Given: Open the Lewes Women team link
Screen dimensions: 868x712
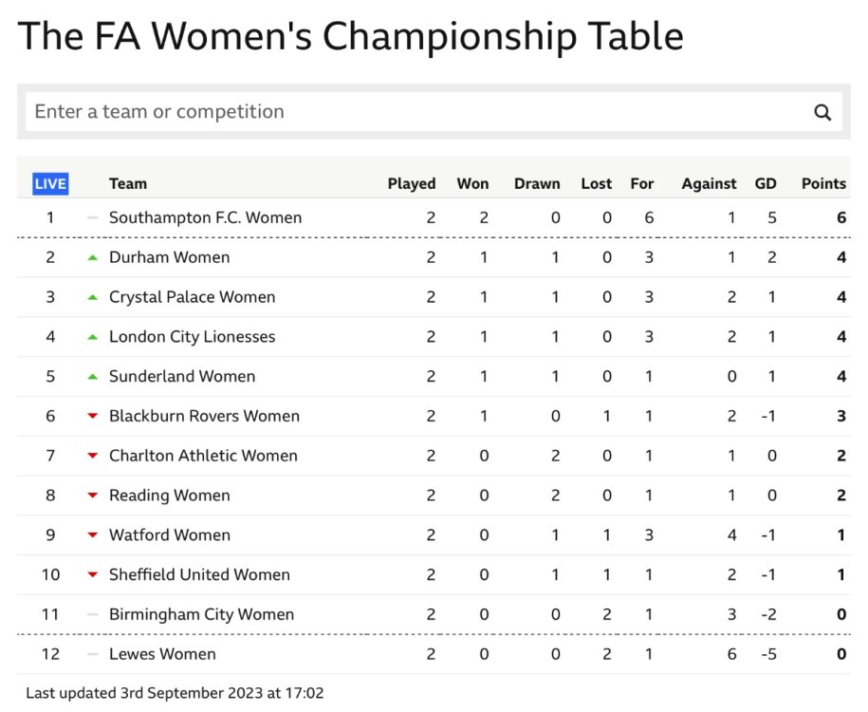Looking at the screenshot, I should [162, 654].
